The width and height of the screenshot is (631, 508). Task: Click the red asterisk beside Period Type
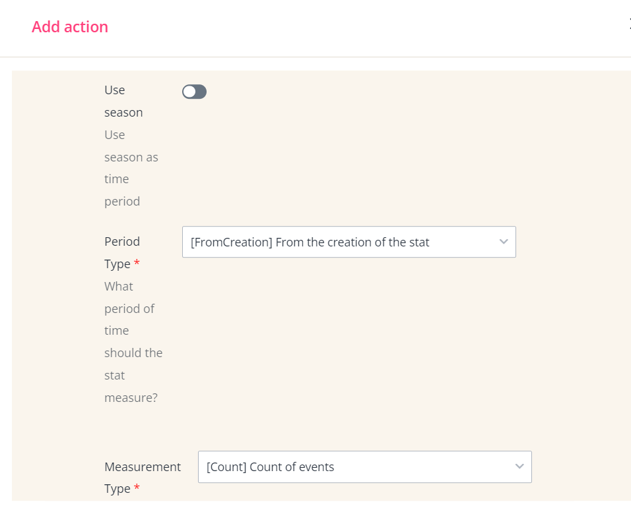pyautogui.click(x=137, y=264)
